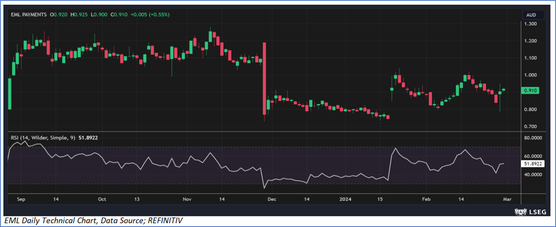556x227 pixels.
Task: Click the Nov date axis label
Action: point(187,199)
